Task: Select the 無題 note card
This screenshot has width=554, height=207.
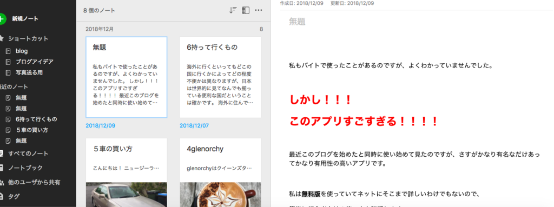Action: [x=127, y=77]
